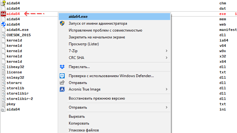Click the ssleay32 dll file icon
This screenshot has width=237, height=133.
[x=3, y=77]
